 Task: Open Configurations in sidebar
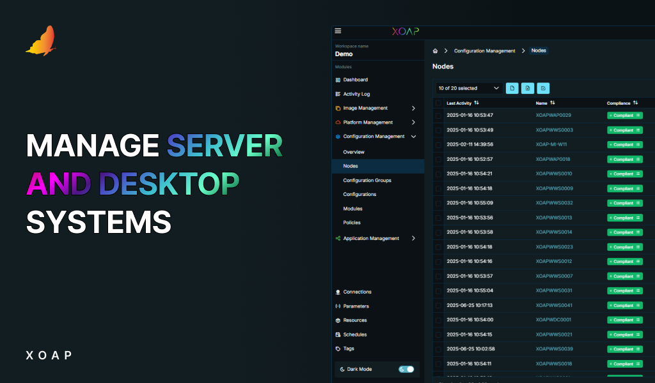359,195
